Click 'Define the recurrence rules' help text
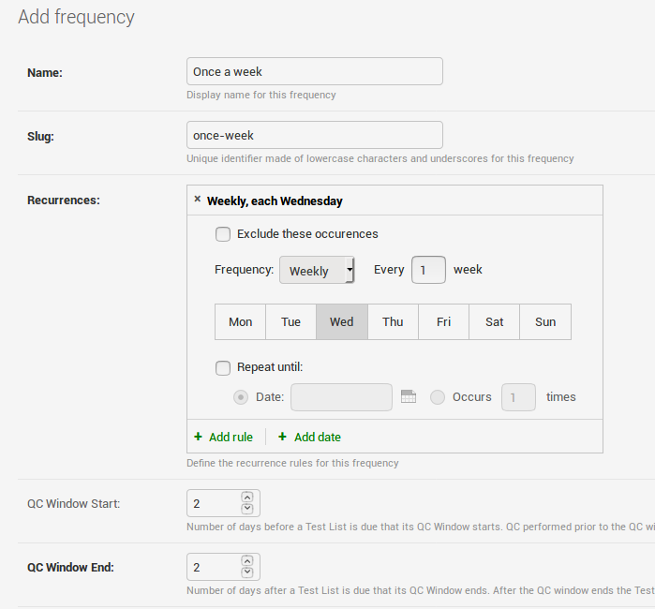 pos(292,463)
